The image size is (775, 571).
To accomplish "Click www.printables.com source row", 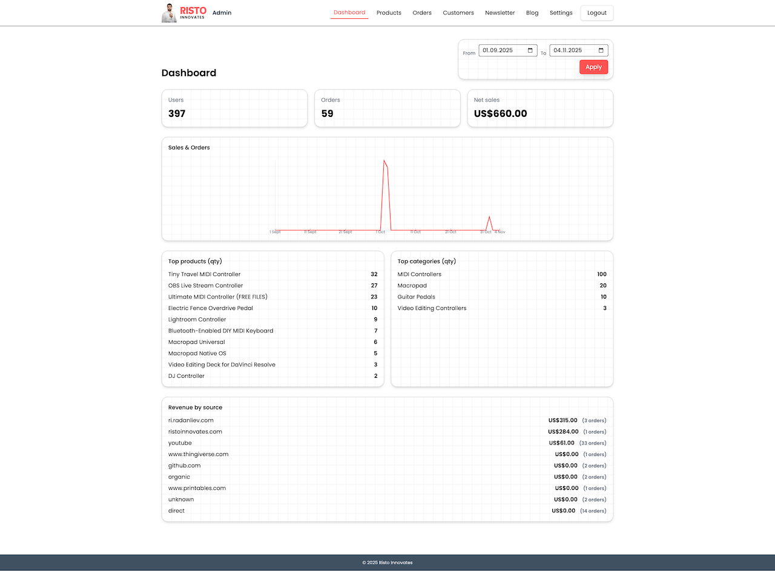I will tap(387, 488).
